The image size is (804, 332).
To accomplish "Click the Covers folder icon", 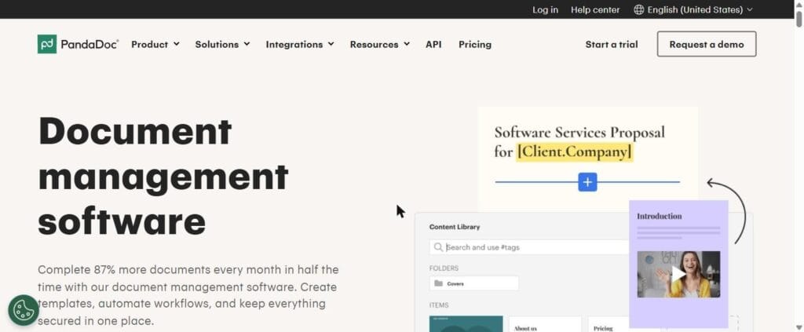I will click(x=438, y=283).
